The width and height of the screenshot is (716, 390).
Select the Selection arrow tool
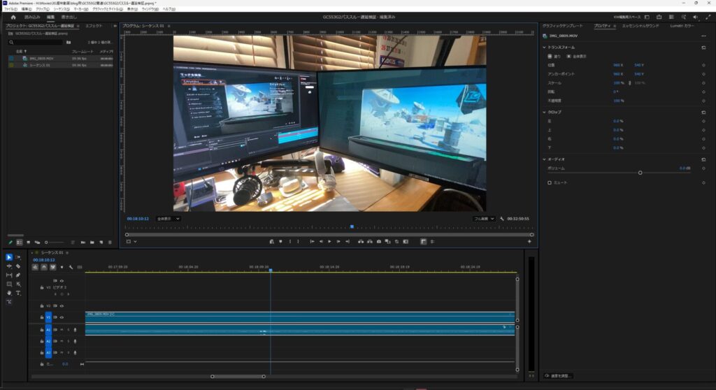pyautogui.click(x=9, y=257)
